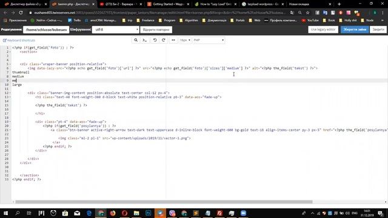The width and height of the screenshot is (388, 218).
Task: Go back in browser history
Action: [5, 13]
